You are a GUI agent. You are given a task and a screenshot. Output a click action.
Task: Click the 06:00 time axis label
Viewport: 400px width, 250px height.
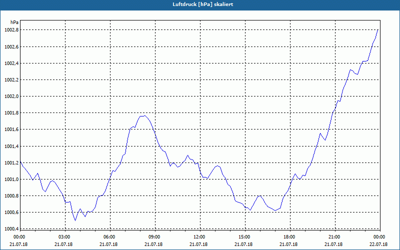click(x=109, y=237)
